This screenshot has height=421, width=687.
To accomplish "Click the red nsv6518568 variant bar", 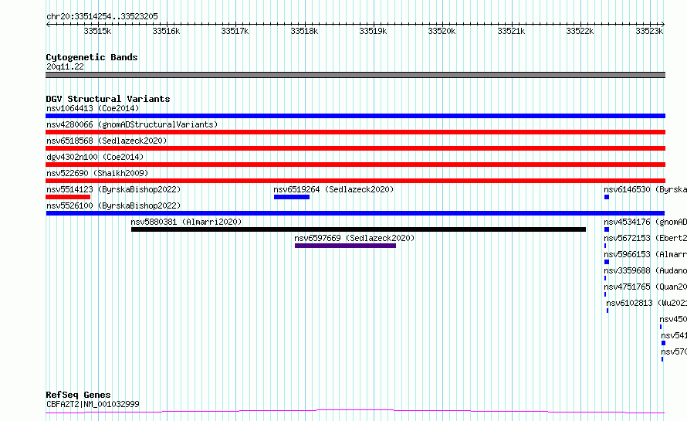I will [x=355, y=148].
